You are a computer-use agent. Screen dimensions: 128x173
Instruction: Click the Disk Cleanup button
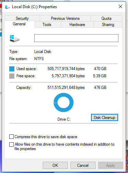tap(104, 118)
